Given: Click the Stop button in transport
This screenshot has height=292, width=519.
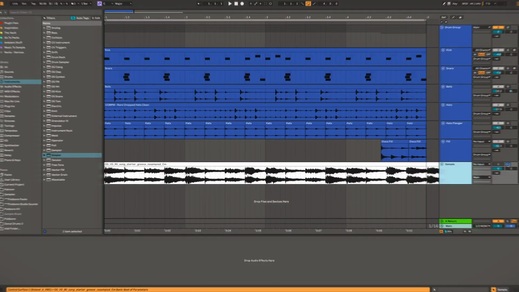Looking at the screenshot, I should [236, 4].
